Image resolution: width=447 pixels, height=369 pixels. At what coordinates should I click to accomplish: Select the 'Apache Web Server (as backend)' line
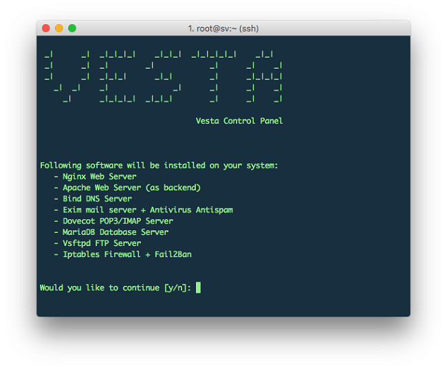(132, 188)
